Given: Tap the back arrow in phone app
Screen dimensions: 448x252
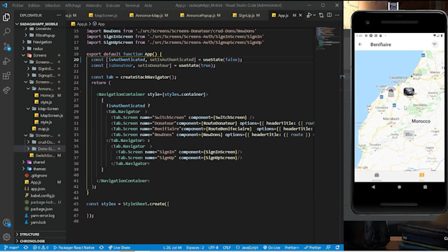Looking at the screenshot, I should 360,45.
